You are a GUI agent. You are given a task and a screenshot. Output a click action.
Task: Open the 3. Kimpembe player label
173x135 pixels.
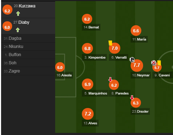94,58
